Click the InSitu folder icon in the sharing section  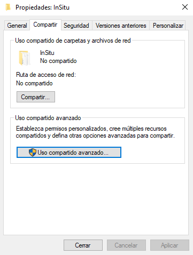tap(25, 58)
